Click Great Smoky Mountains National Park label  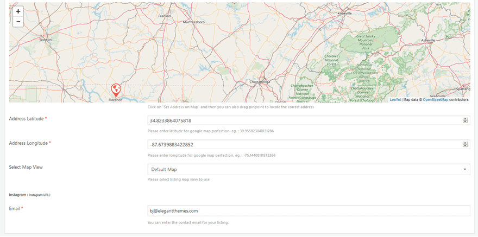[x=365, y=42]
